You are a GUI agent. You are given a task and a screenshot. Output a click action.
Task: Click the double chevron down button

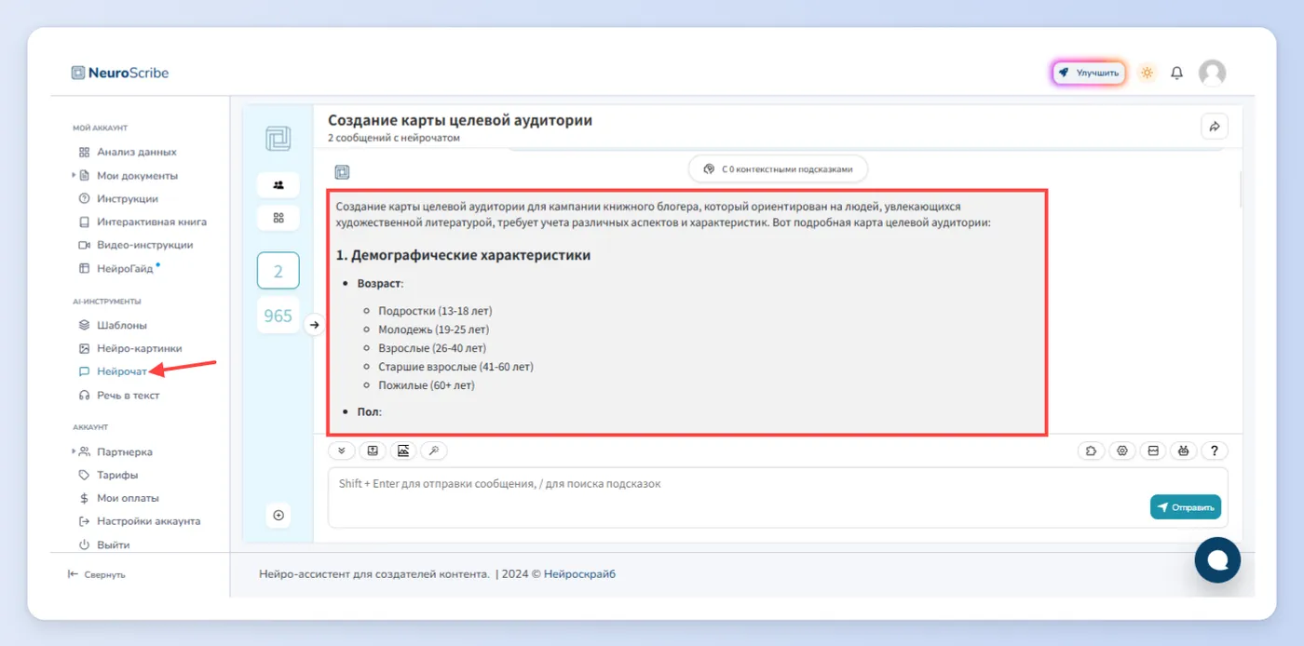(x=342, y=451)
